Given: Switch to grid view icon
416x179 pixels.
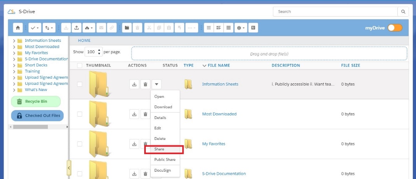Looking at the screenshot, I should (x=229, y=28).
